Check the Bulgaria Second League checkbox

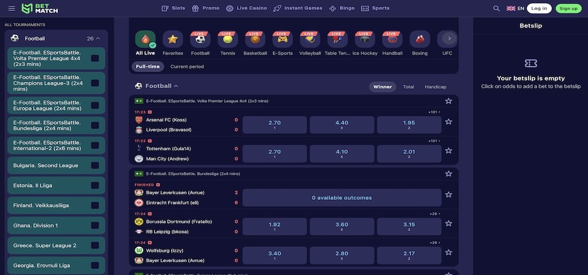95,166
